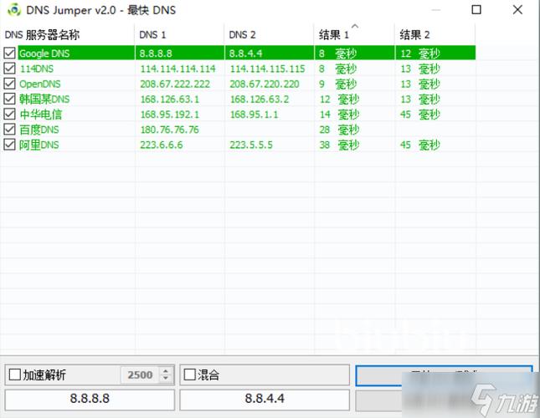Sort by 结果 2 column header
Screen dimensions: 540x418
[x=435, y=34]
